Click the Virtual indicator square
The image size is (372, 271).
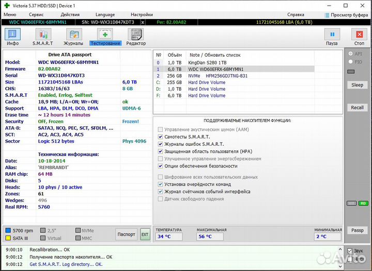tap(43, 238)
